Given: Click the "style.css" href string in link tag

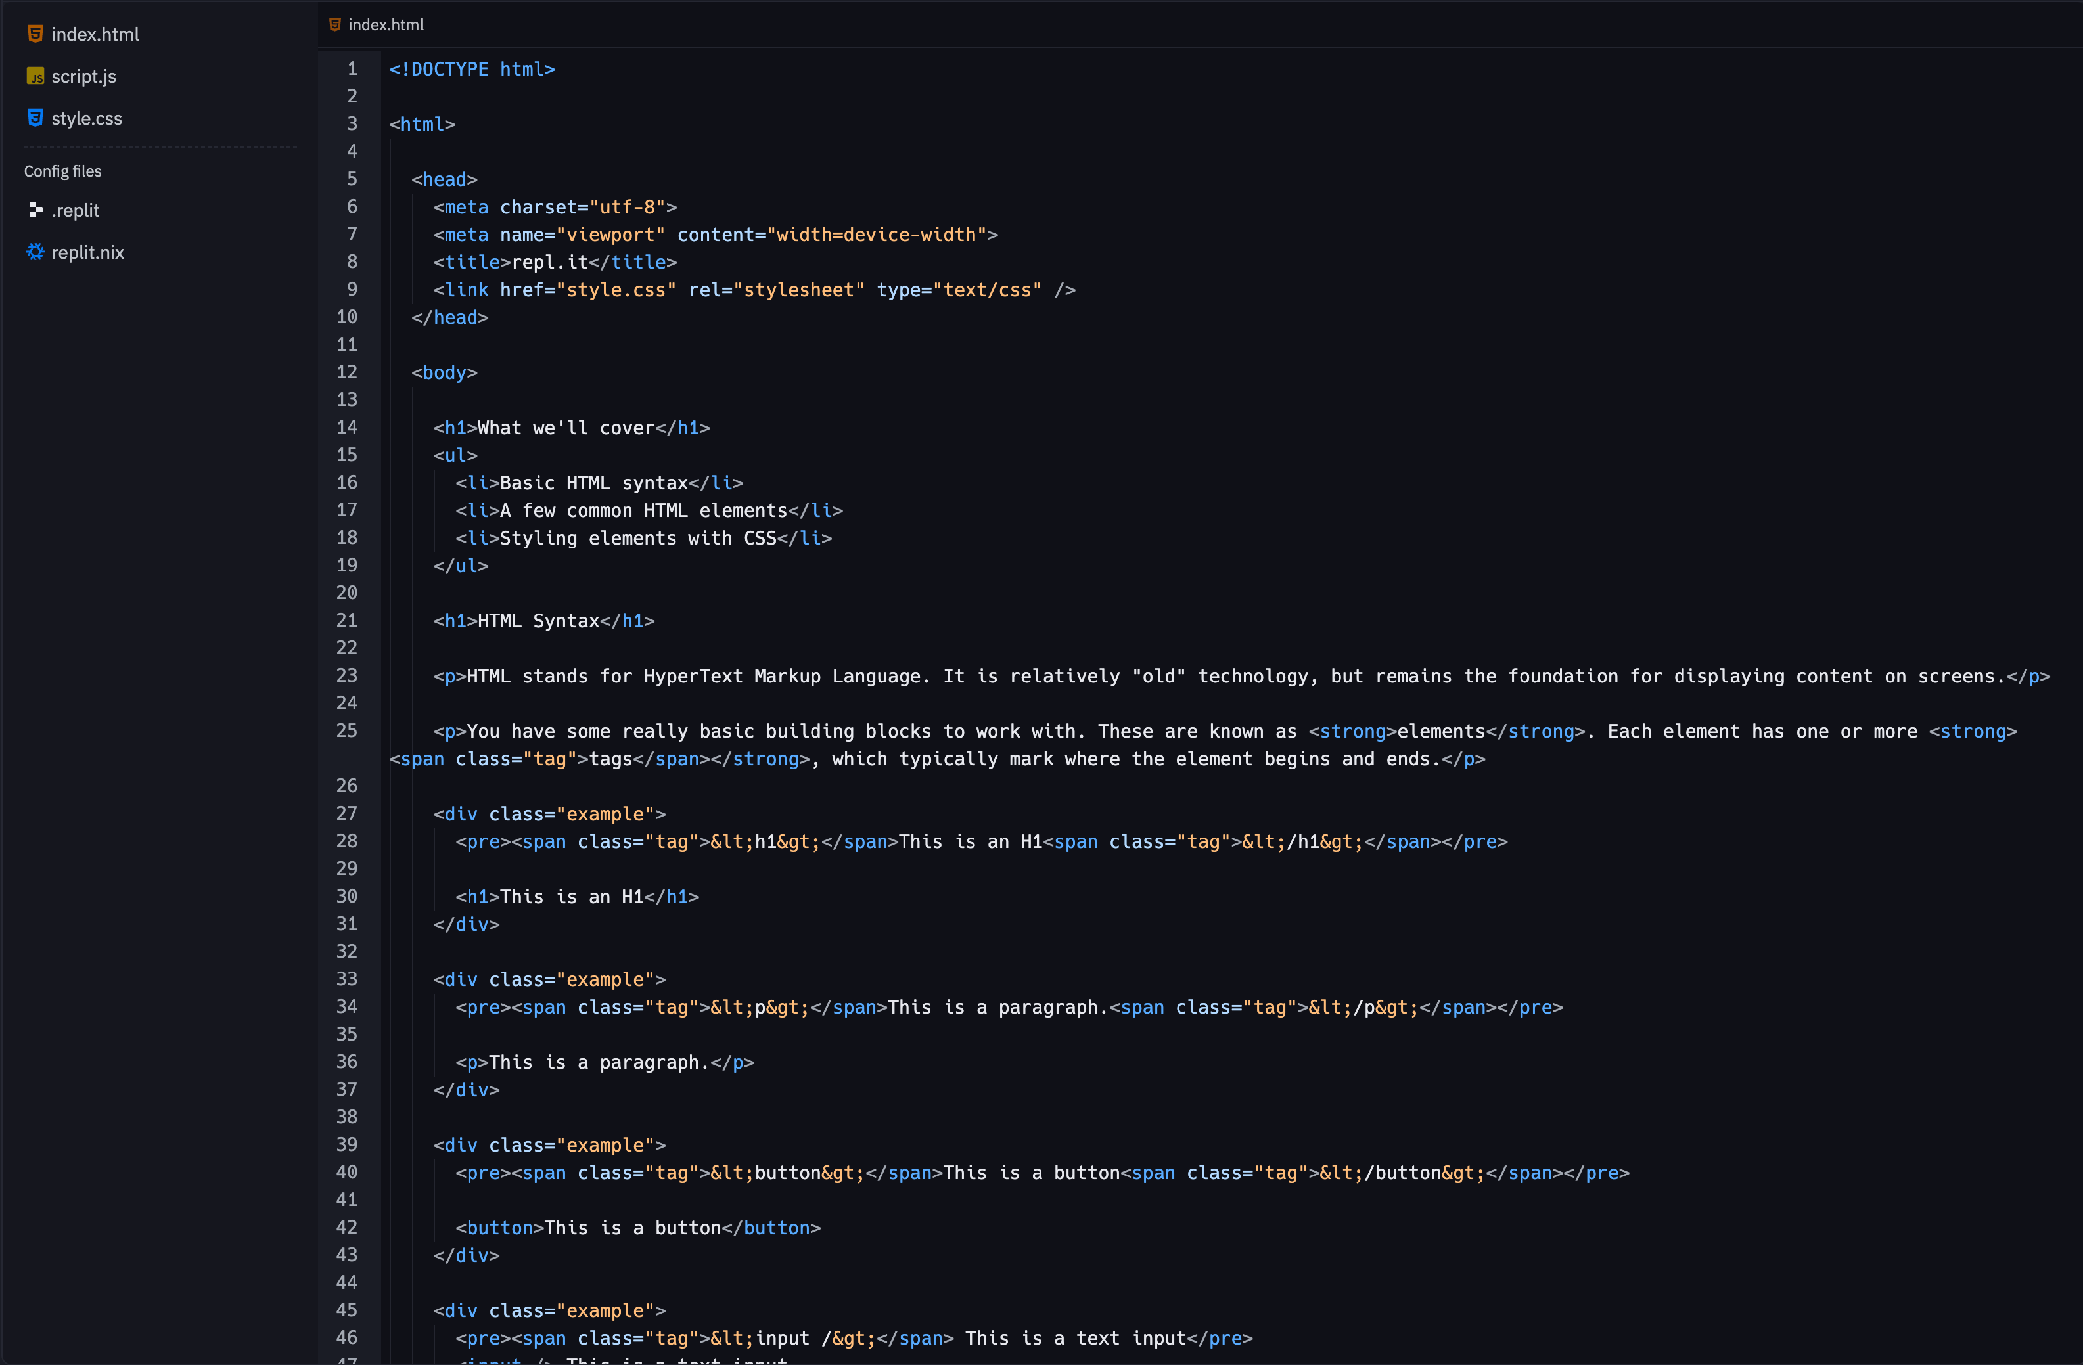Looking at the screenshot, I should [x=616, y=290].
